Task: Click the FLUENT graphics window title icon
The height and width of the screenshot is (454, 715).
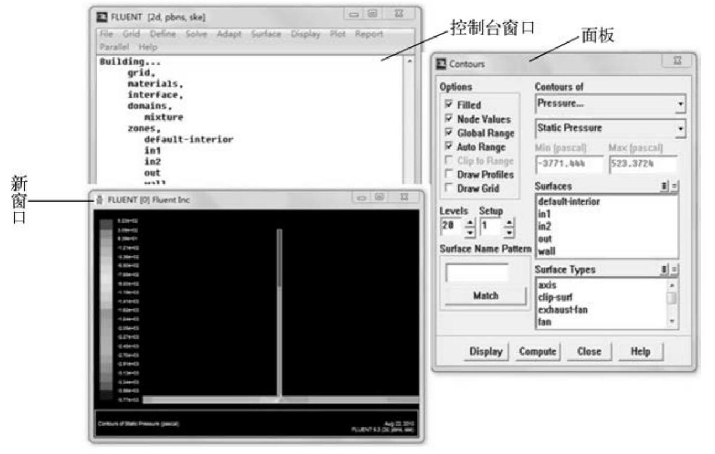Action: 99,200
